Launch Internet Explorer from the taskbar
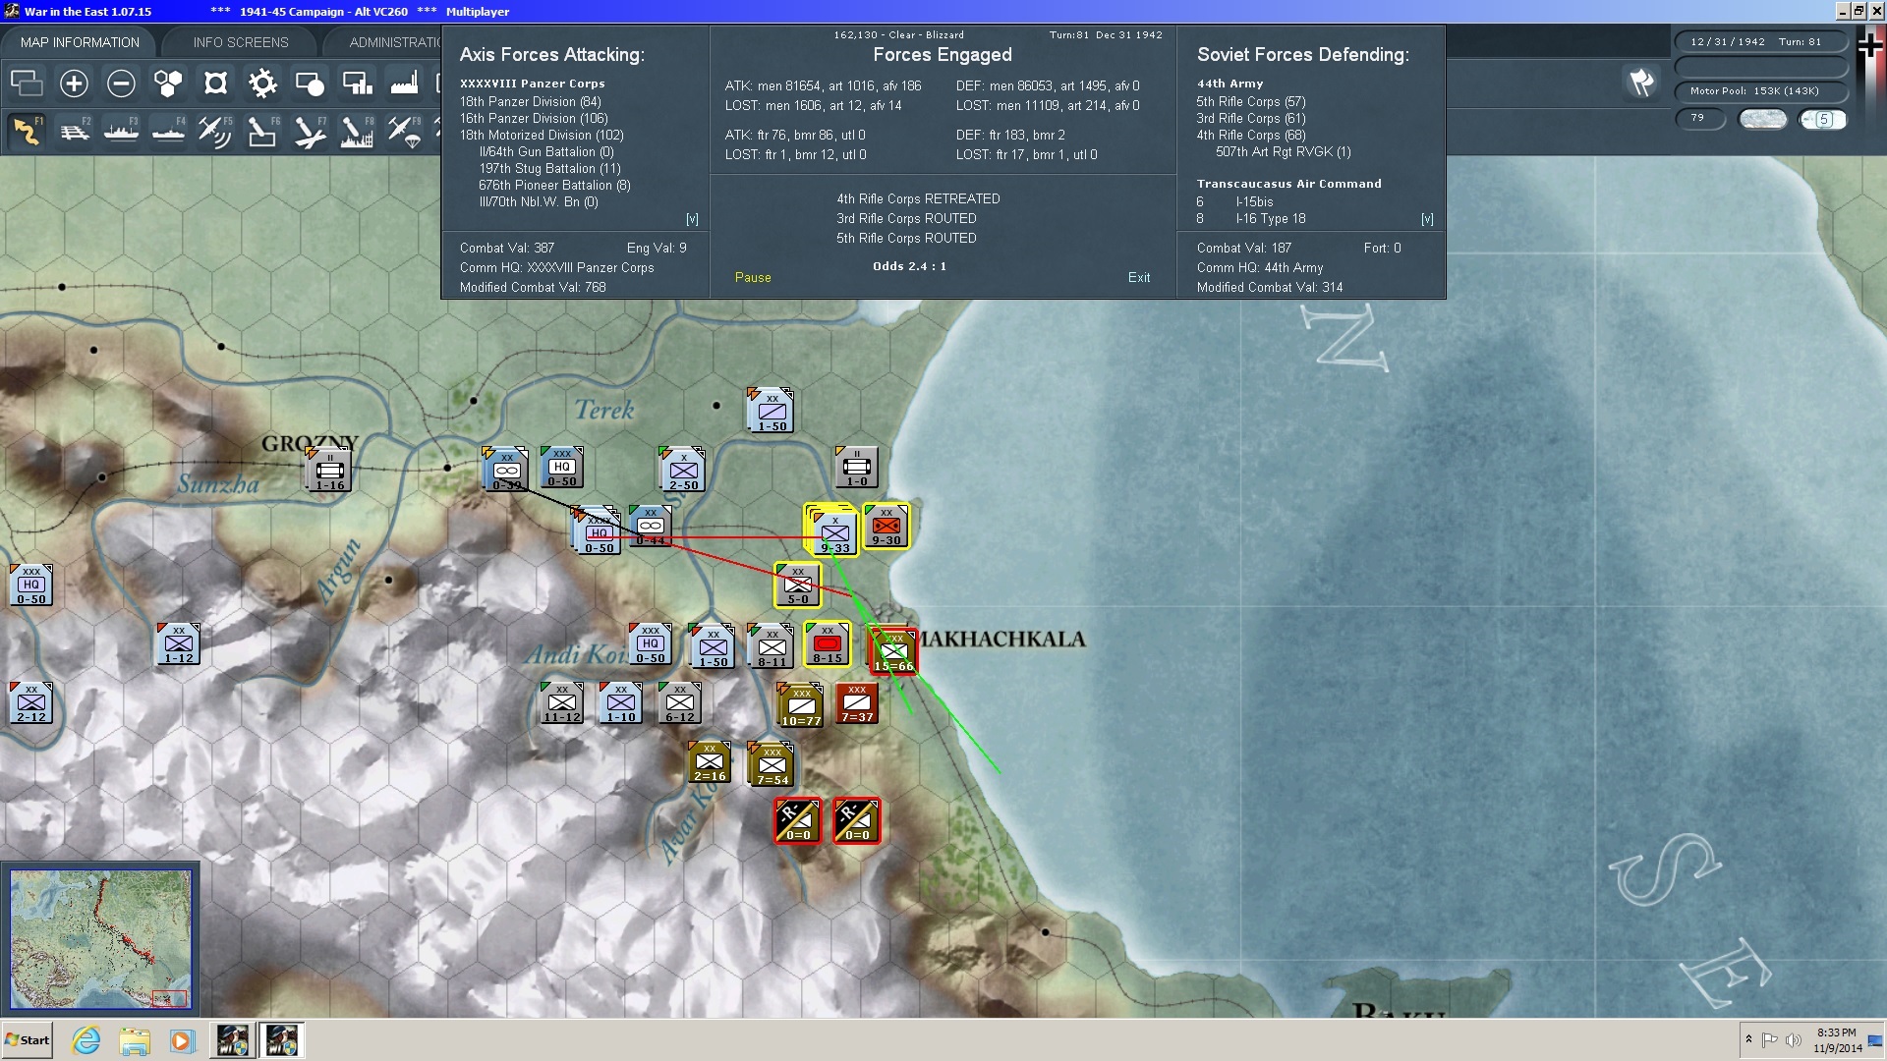Viewport: 1887px width, 1061px height. point(86,1040)
